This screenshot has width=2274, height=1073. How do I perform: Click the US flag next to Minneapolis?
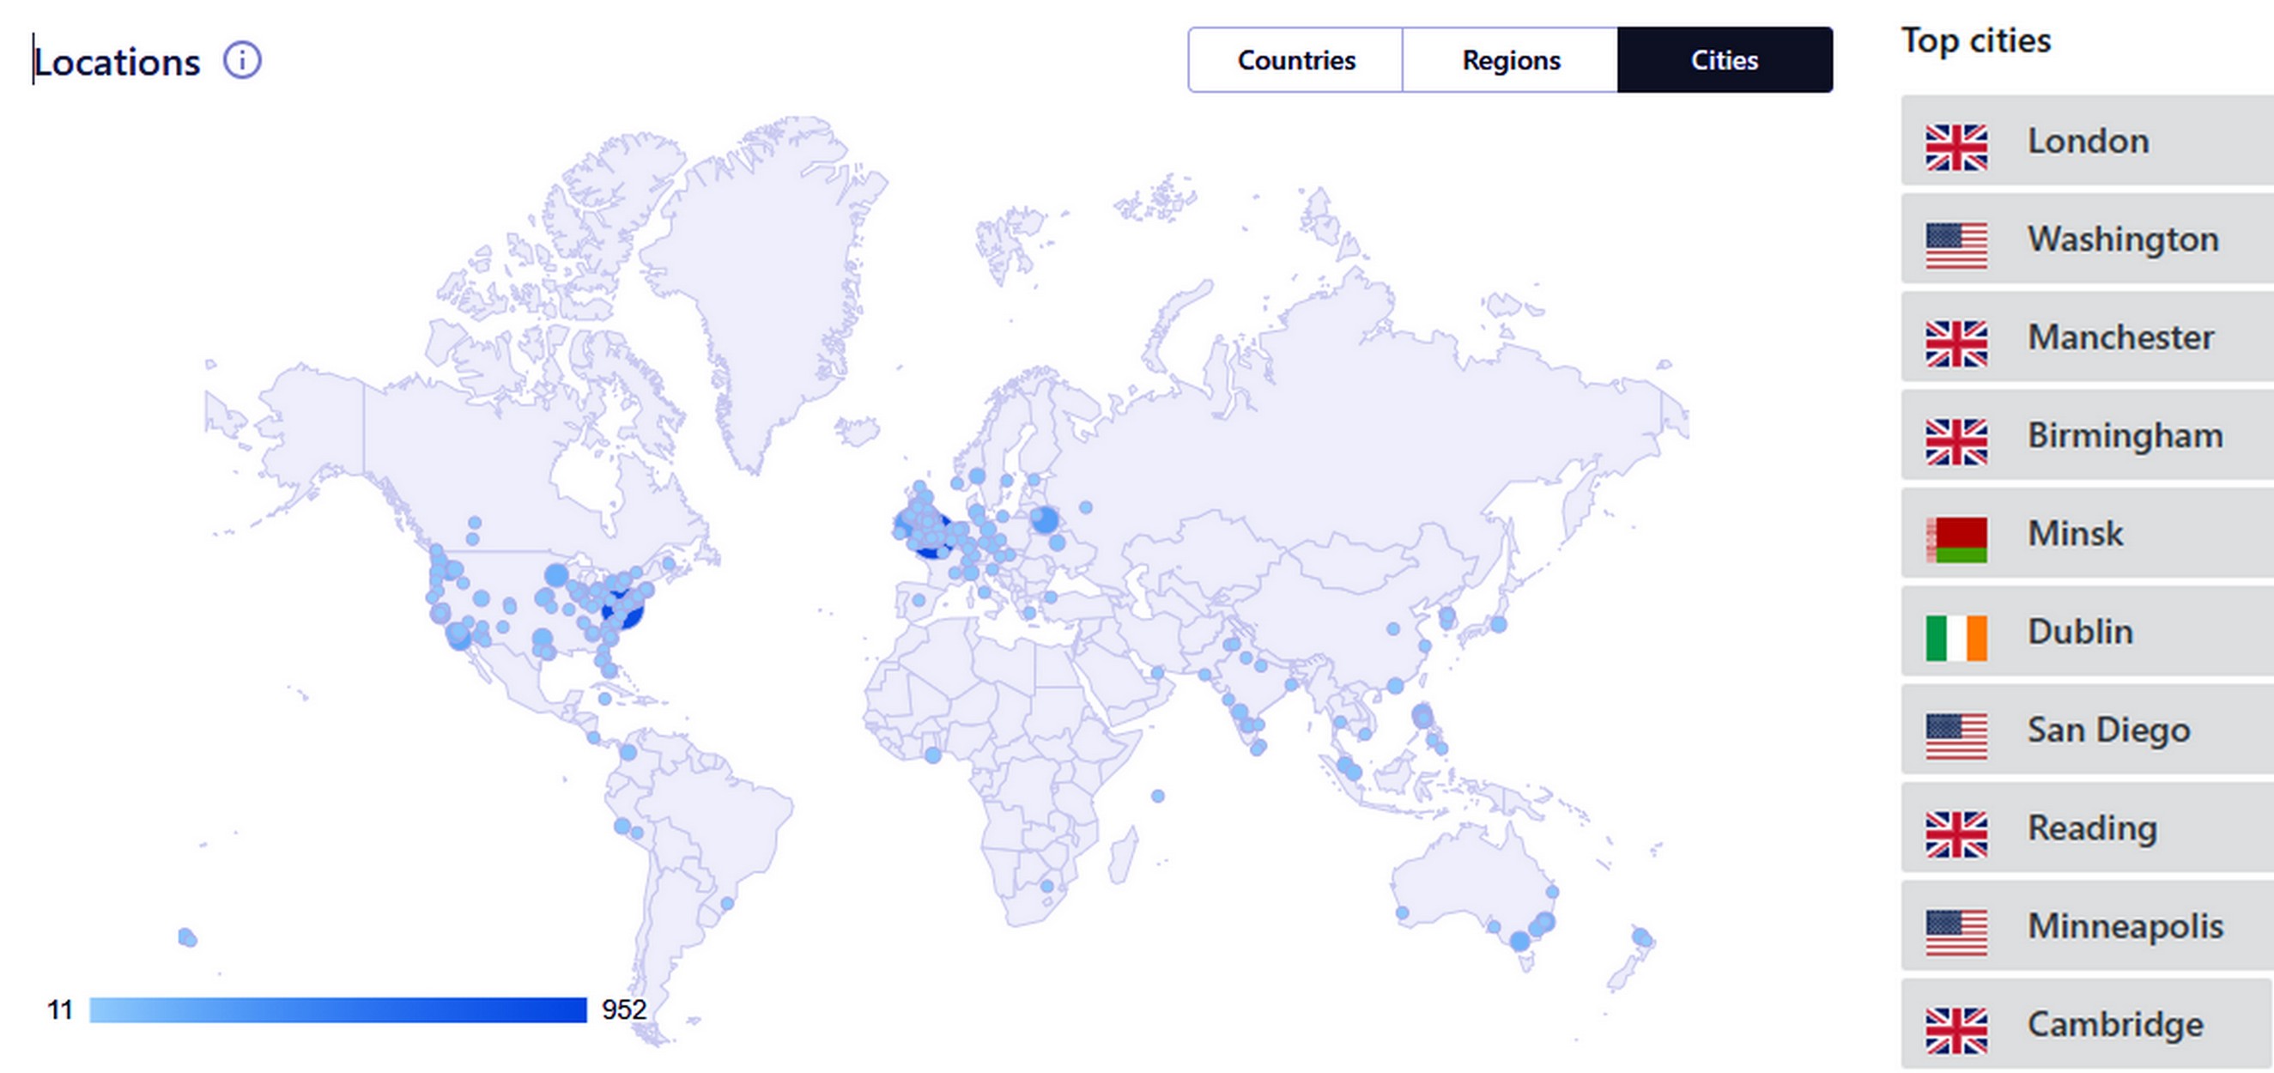tap(1956, 932)
